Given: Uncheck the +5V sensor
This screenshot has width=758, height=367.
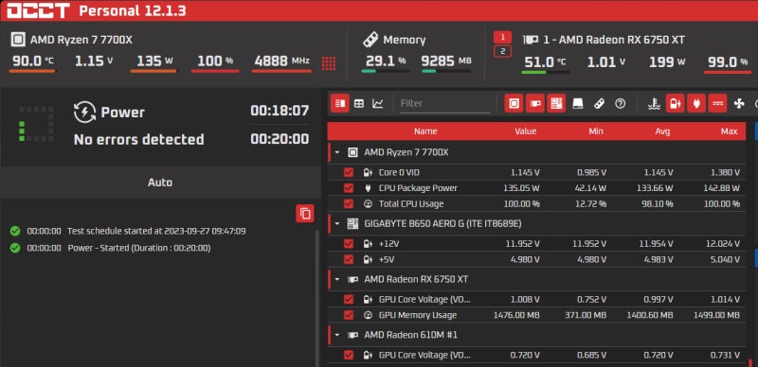Looking at the screenshot, I should click(349, 259).
